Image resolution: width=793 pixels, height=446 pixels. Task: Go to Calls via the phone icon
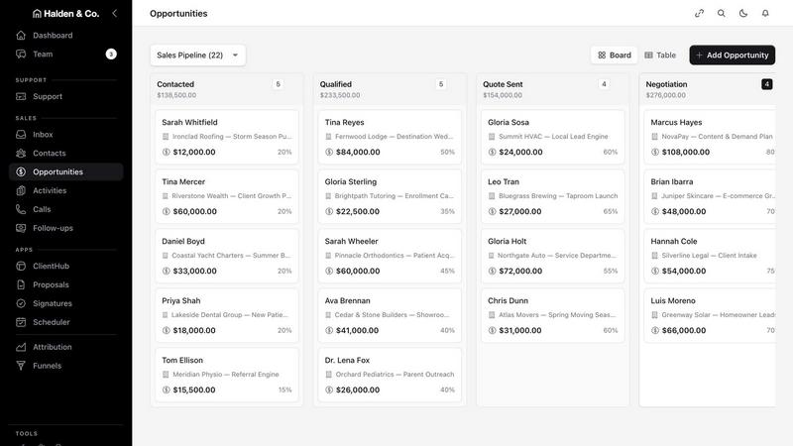[x=21, y=209]
